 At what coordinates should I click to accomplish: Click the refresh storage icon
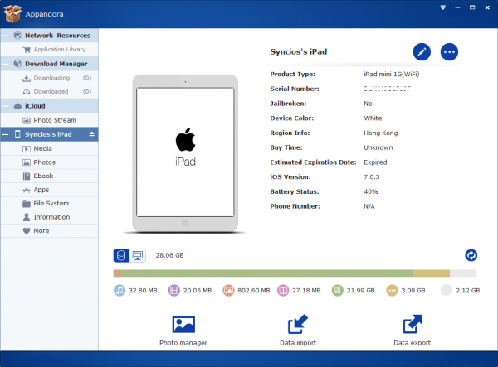pyautogui.click(x=471, y=255)
